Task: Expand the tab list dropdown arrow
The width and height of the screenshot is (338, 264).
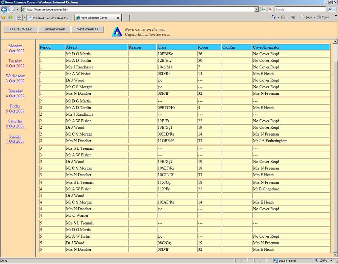Action: [25, 18]
